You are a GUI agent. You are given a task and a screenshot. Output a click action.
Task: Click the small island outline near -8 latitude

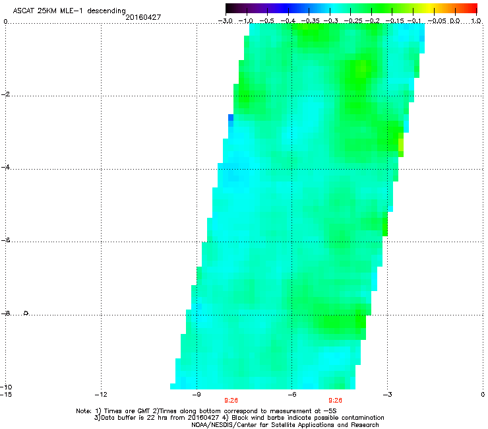coord(26,313)
